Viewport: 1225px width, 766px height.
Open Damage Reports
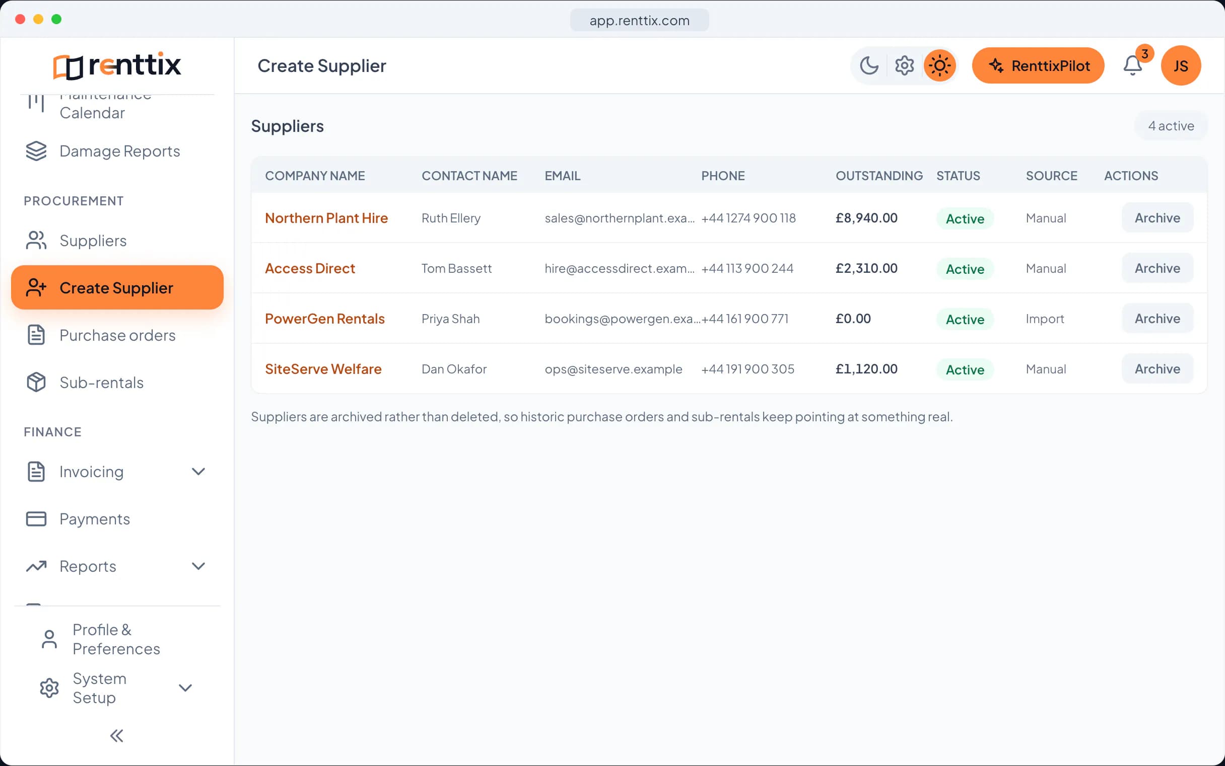[x=117, y=151]
